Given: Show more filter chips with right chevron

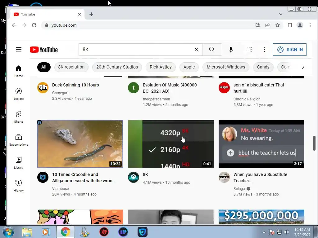Looking at the screenshot, I should coord(303,67).
